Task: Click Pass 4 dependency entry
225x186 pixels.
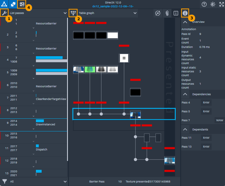Action: tap(186, 103)
